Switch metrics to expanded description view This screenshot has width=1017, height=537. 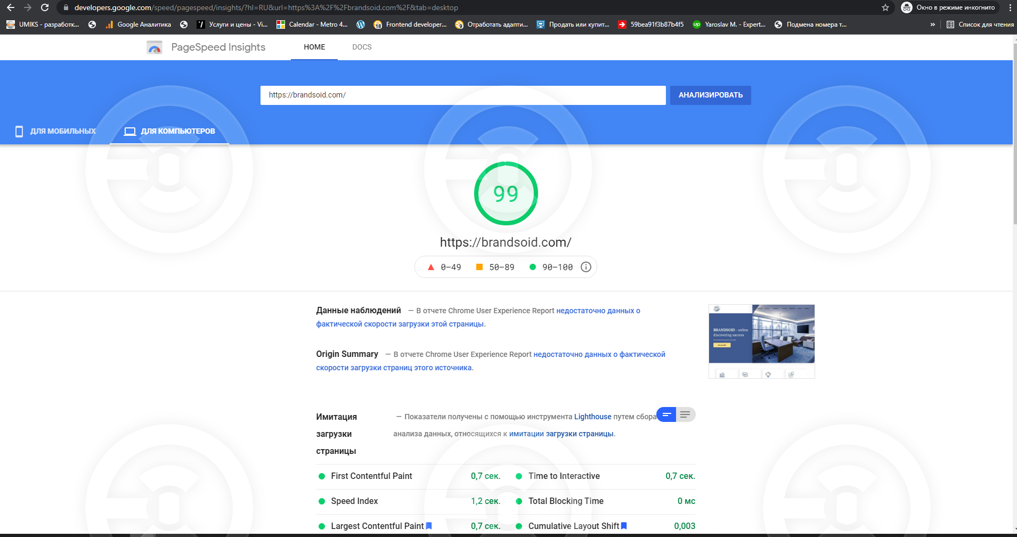[x=686, y=414]
